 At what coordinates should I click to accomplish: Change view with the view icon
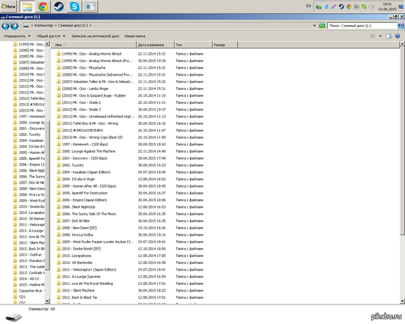coord(373,36)
